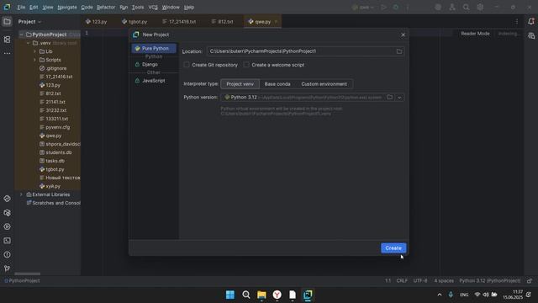Switch to tgbot.py editor tab
538x303 pixels.
tap(134, 22)
